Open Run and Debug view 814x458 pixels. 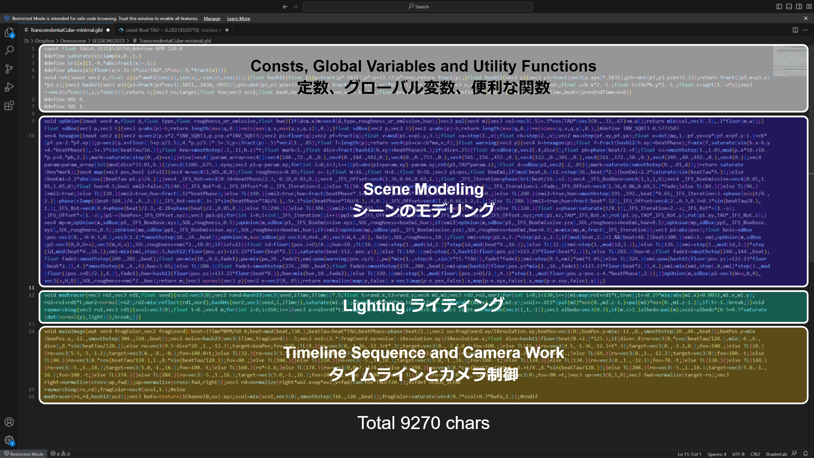[x=9, y=87]
